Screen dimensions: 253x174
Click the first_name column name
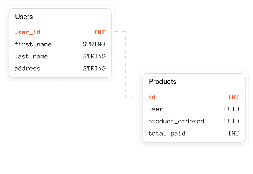coord(33,44)
